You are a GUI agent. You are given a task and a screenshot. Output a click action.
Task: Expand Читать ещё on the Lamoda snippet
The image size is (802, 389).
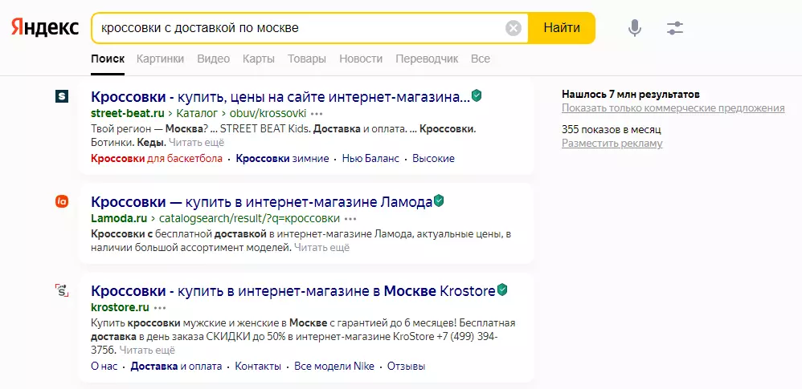coord(321,248)
